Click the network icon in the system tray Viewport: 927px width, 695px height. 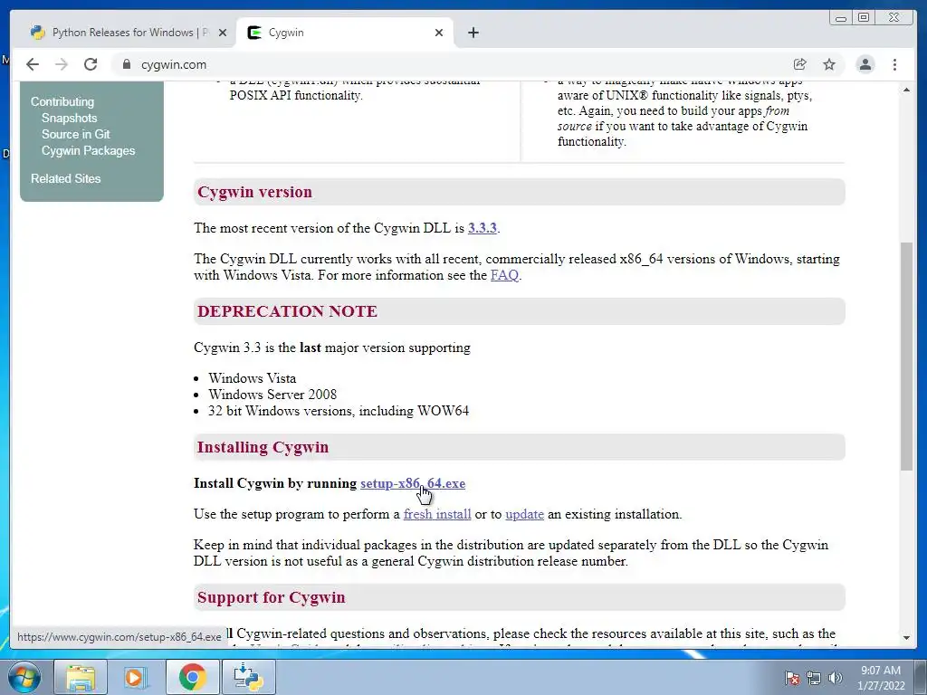(x=814, y=679)
